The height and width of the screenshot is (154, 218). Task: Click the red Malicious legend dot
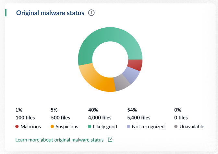[x=17, y=127]
